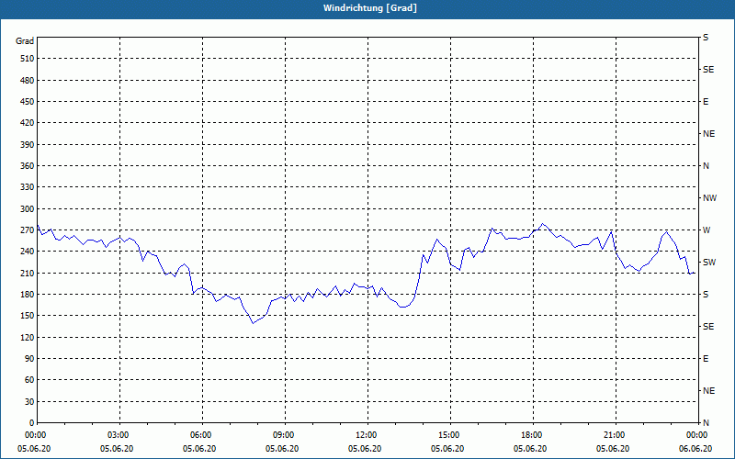Select the 450 y-axis value
The height and width of the screenshot is (459, 735).
(x=27, y=102)
